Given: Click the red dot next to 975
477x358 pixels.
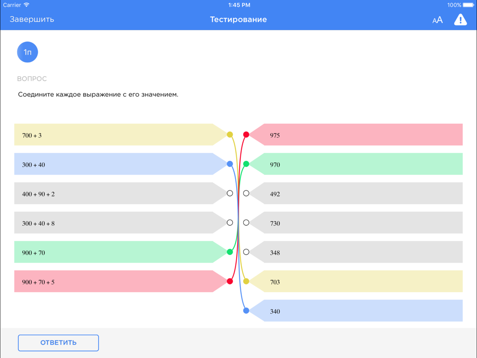Looking at the screenshot, I should (246, 135).
